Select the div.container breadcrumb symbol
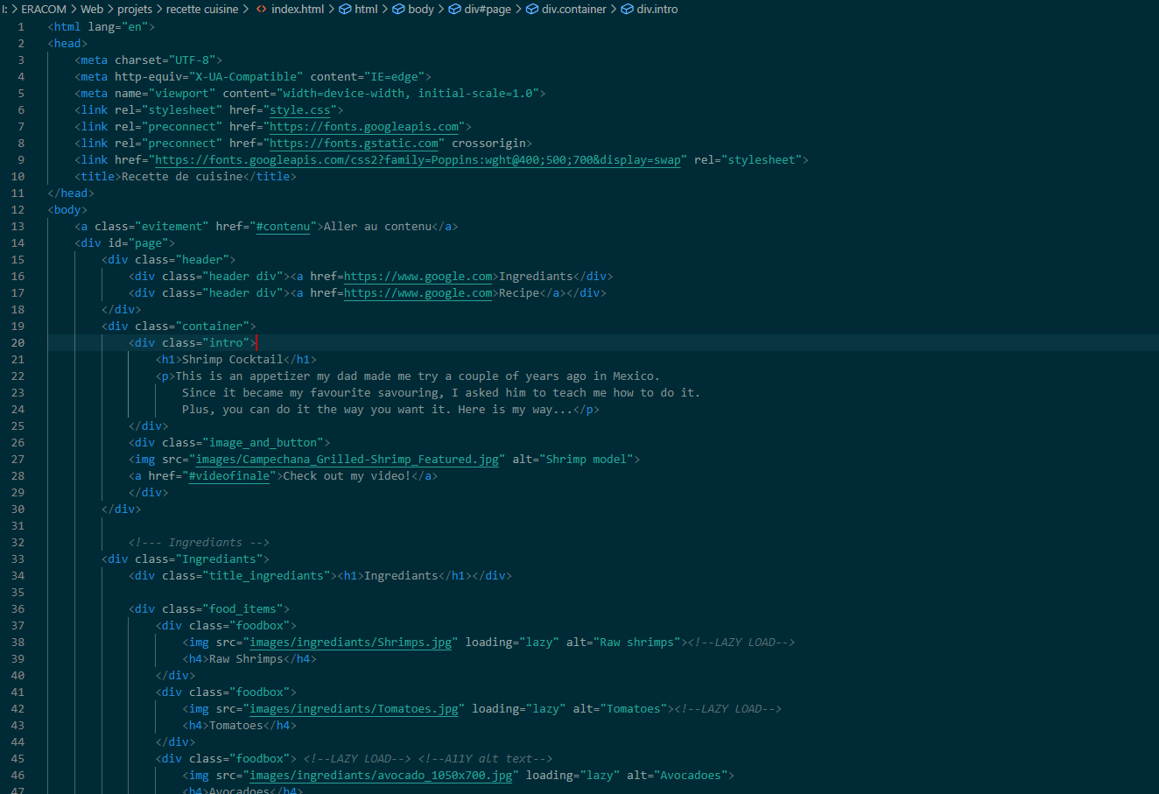Screen dimensions: 1159x794 (566, 9)
